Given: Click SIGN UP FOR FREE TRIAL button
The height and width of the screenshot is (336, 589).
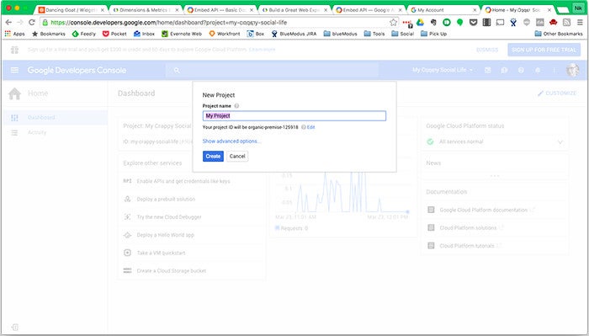Looking at the screenshot, I should (x=544, y=50).
